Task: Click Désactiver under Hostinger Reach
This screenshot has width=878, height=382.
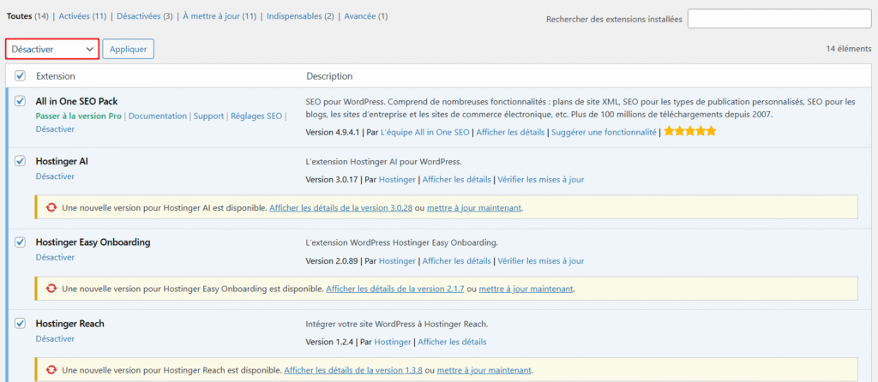Action: click(x=55, y=339)
